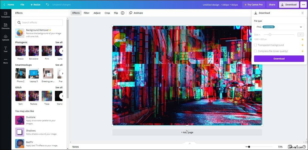308x150 pixels.
Task: Click the 73% zoom level
Action: (280, 147)
